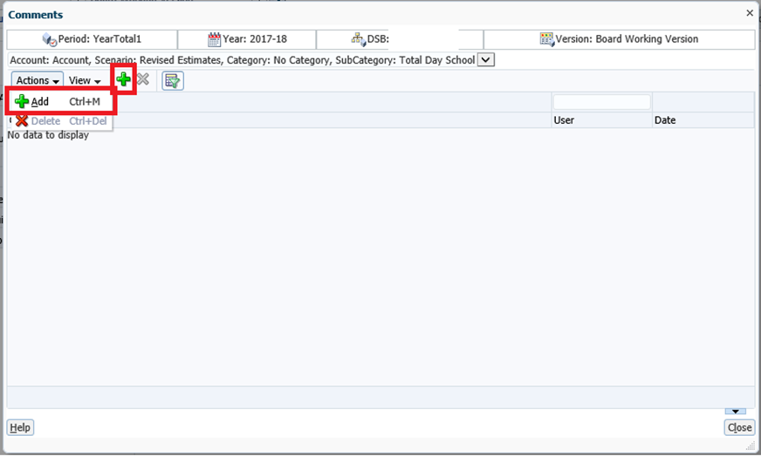Image resolution: width=761 pixels, height=456 pixels.
Task: Click the green plus Add toolbar icon
Action: [x=124, y=80]
